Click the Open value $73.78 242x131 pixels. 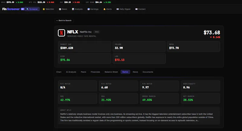click(x=174, y=48)
